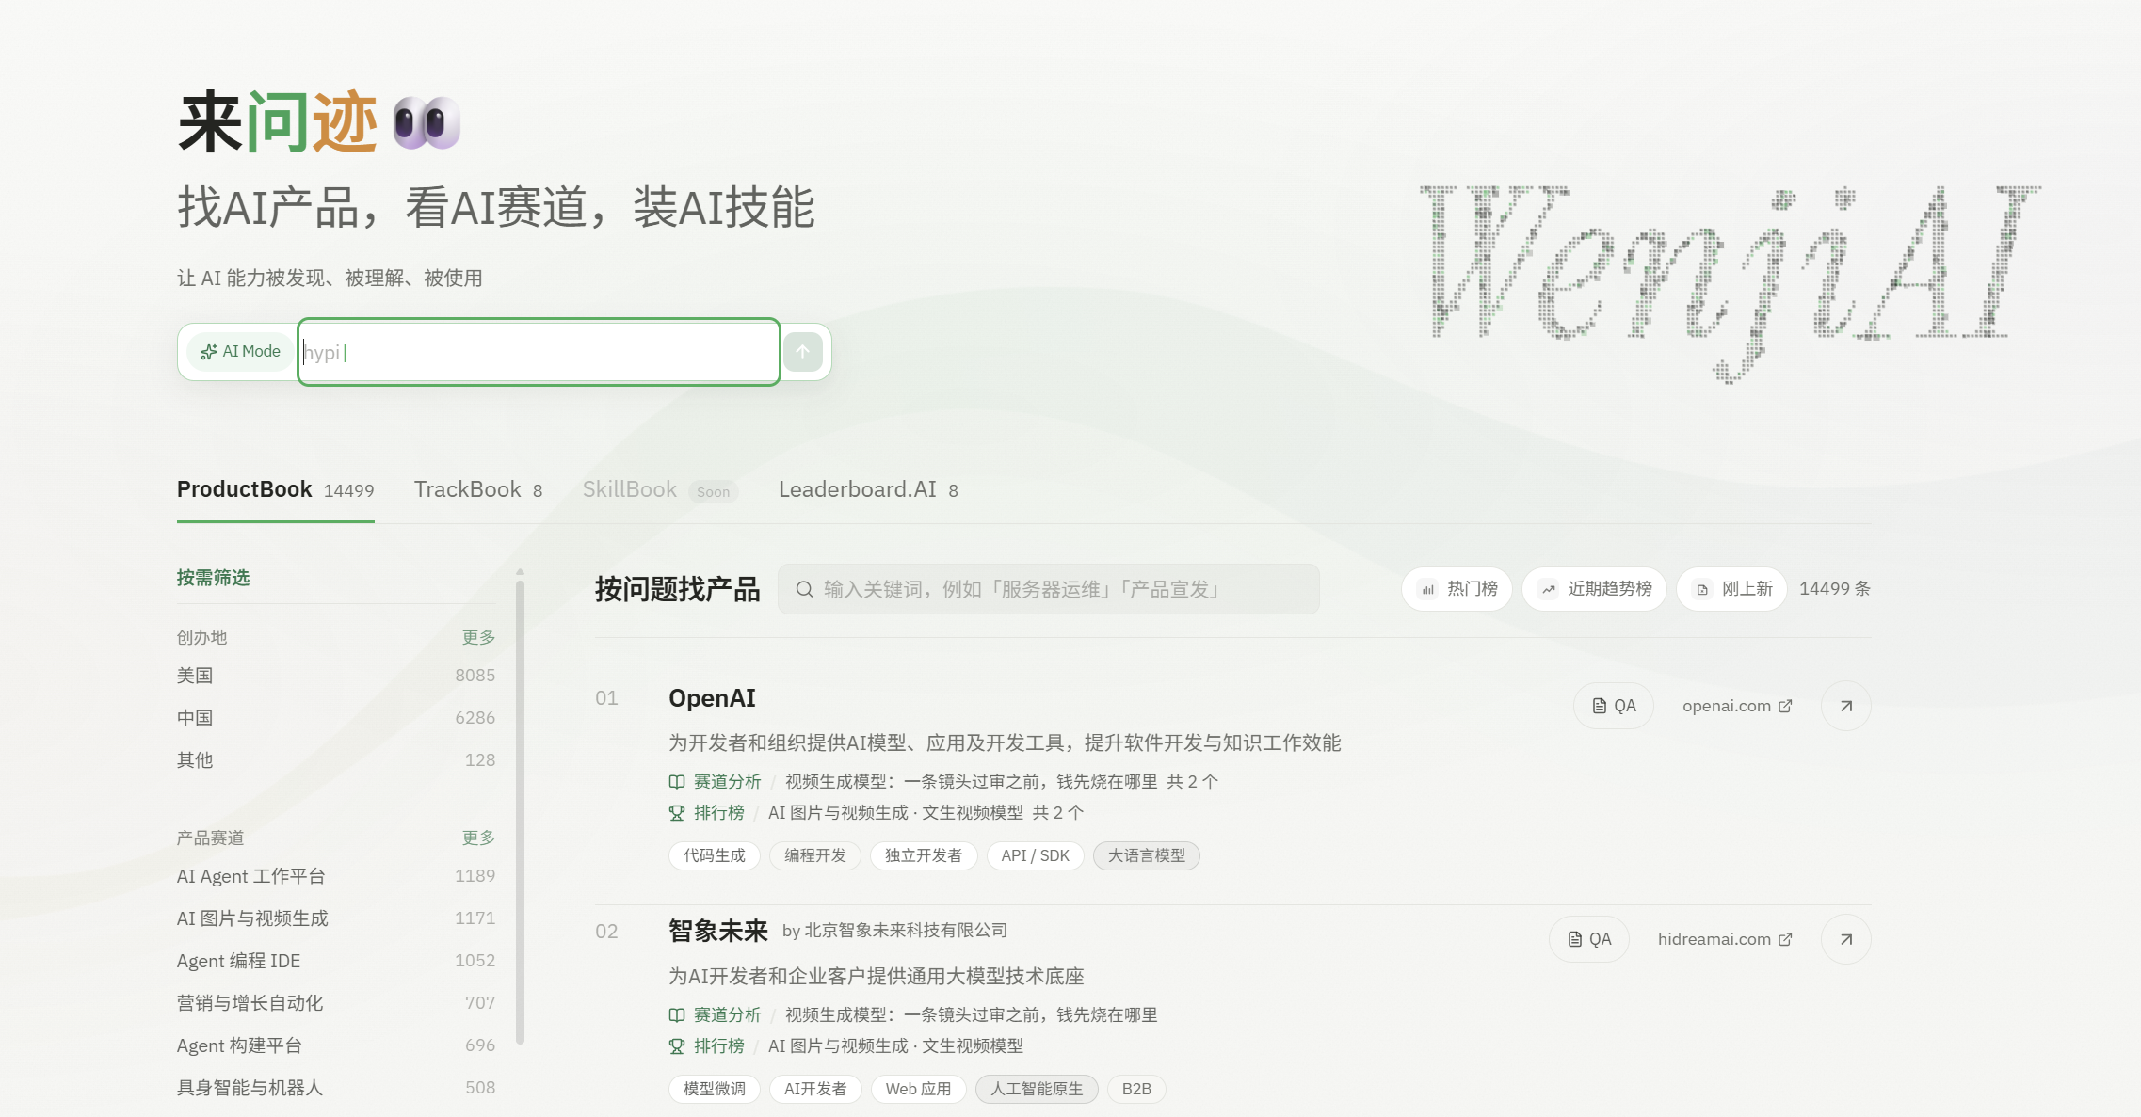Switch to the TrackBook tab
The image size is (2141, 1117).
coord(478,490)
